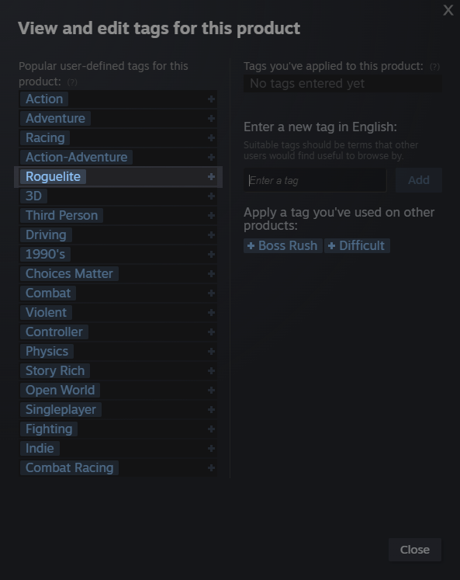This screenshot has height=580, width=460.
Task: Select the Action-Adventure tag label
Action: pyautogui.click(x=77, y=157)
